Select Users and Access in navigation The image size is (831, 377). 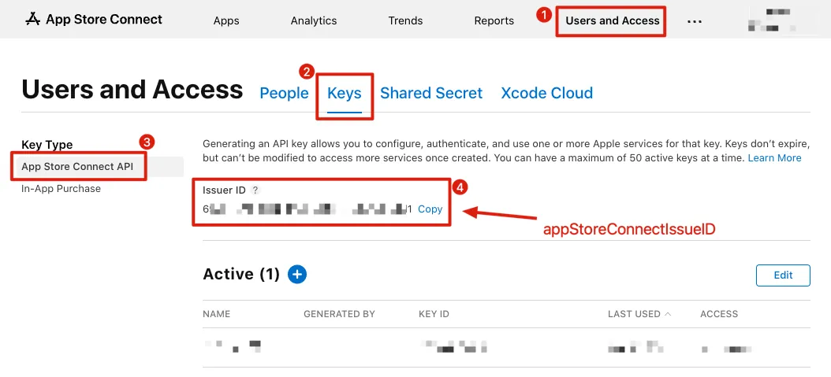613,20
